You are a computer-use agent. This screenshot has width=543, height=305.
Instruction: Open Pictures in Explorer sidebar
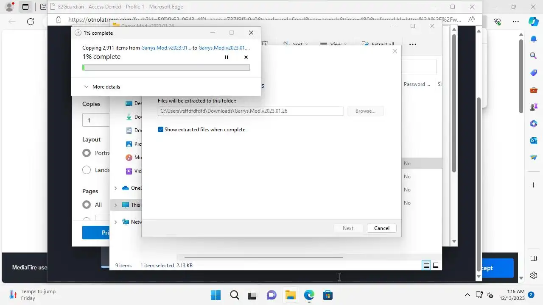pos(134,144)
